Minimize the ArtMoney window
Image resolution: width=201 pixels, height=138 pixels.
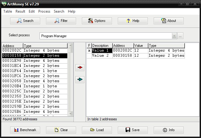point(181,4)
